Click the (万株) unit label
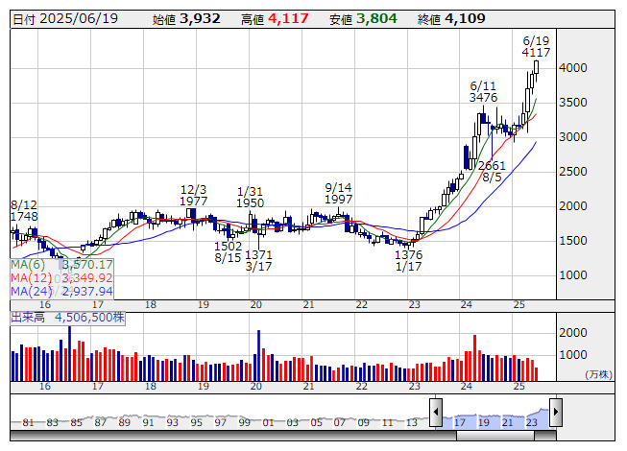Screen dimensions: 627x451 (x=598, y=374)
